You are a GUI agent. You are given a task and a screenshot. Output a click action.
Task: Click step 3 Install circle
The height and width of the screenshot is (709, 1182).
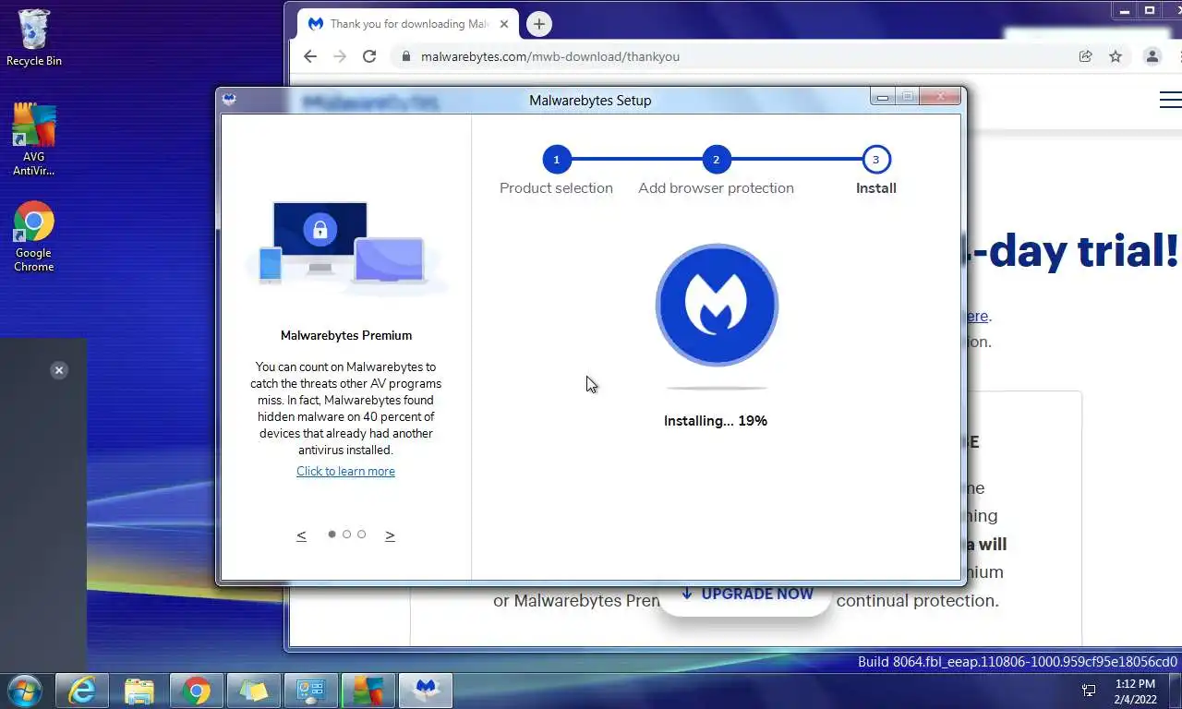875,160
